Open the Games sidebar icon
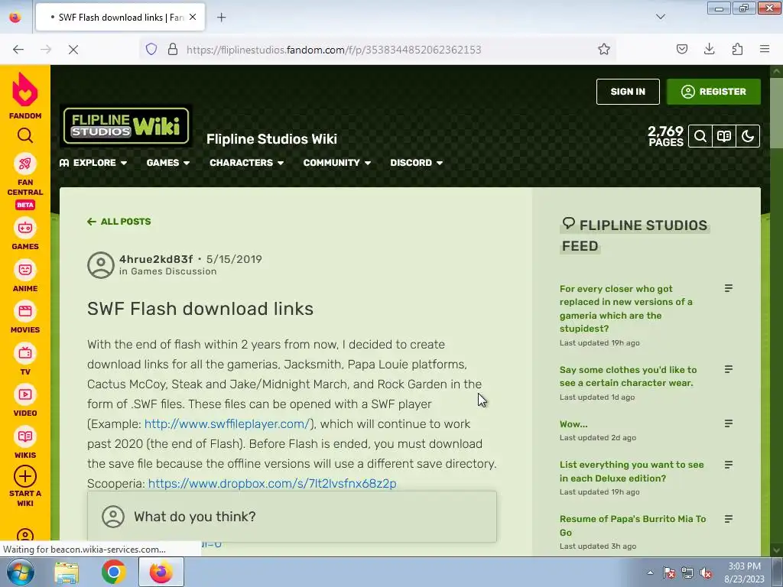Screen dimensions: 783x587 coord(25,229)
